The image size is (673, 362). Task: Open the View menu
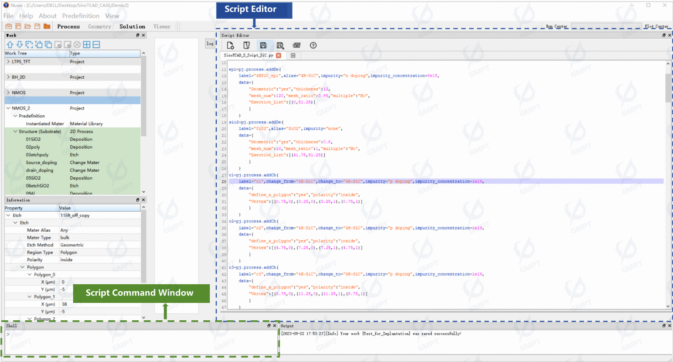(x=112, y=16)
